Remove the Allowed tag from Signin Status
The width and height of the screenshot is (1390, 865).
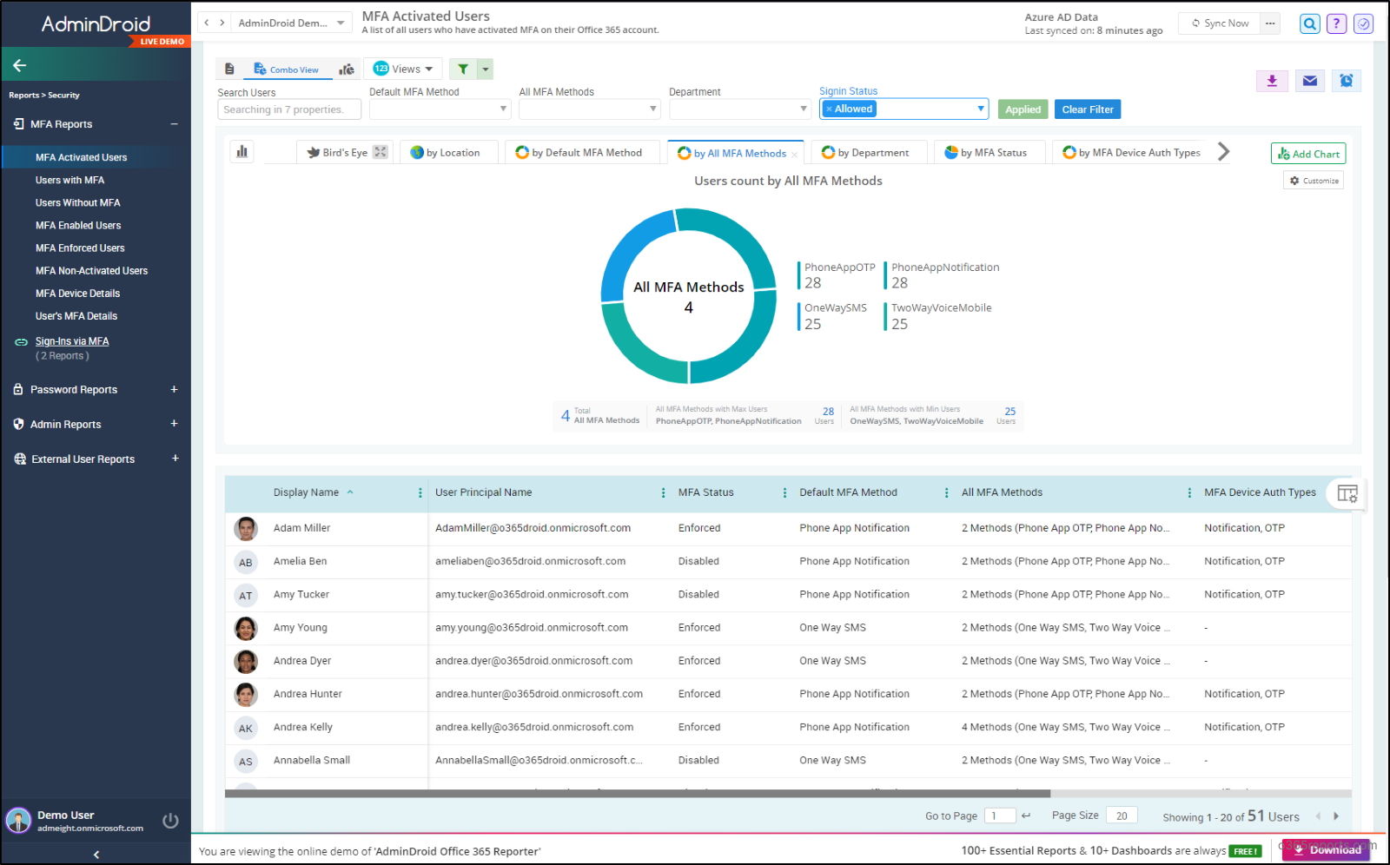(830, 109)
